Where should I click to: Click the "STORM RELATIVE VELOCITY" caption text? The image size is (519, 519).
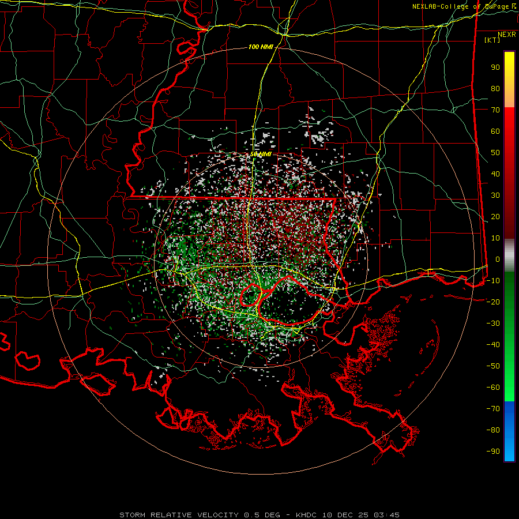179,515
